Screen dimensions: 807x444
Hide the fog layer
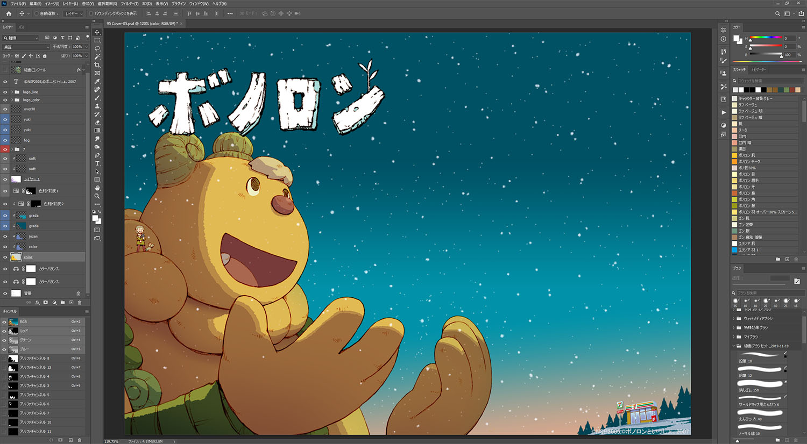pos(5,140)
